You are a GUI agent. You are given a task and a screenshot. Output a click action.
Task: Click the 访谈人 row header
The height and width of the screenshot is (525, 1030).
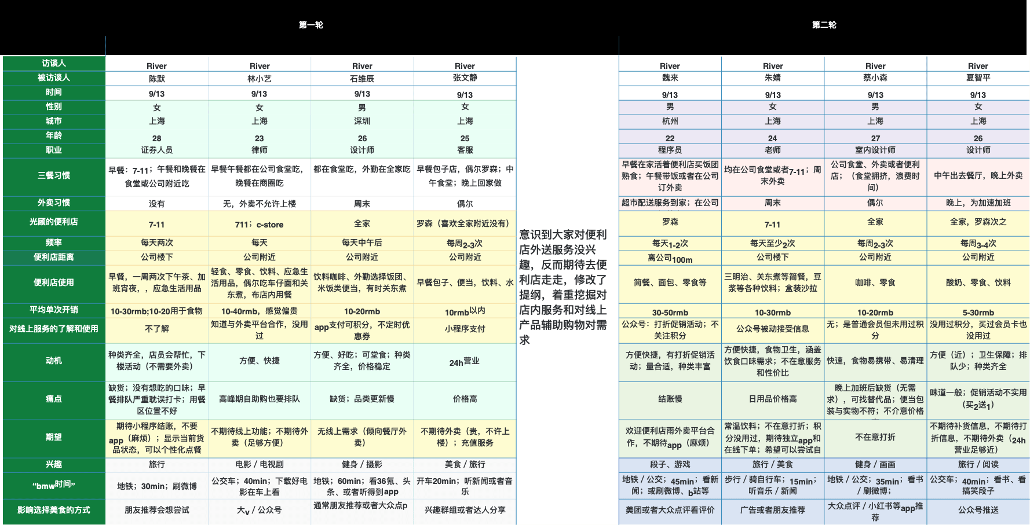point(54,63)
